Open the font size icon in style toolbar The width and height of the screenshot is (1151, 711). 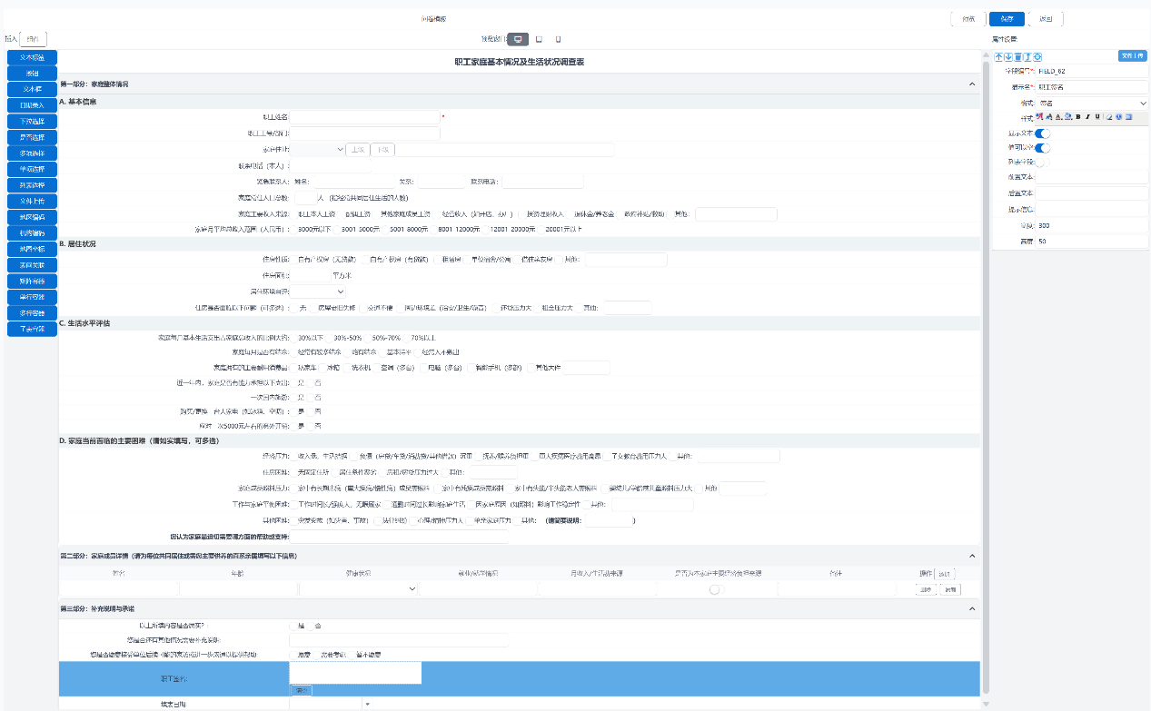pos(1049,117)
